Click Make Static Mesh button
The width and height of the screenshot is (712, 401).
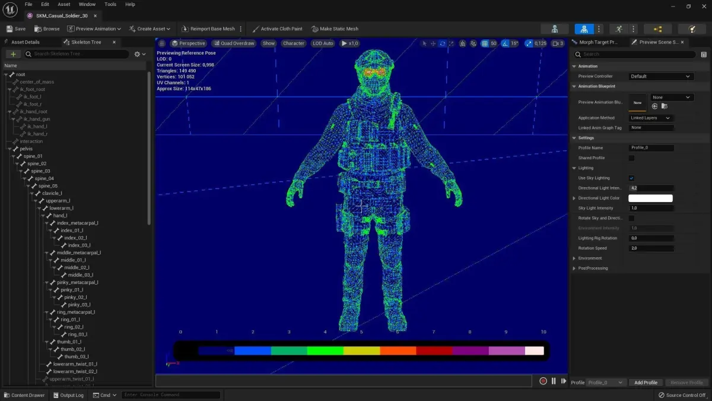tap(335, 29)
